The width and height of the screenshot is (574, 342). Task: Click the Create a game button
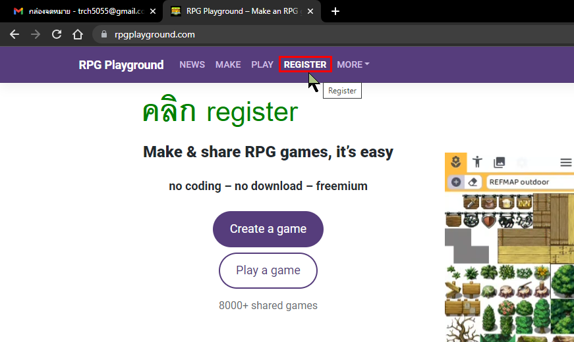pos(268,229)
